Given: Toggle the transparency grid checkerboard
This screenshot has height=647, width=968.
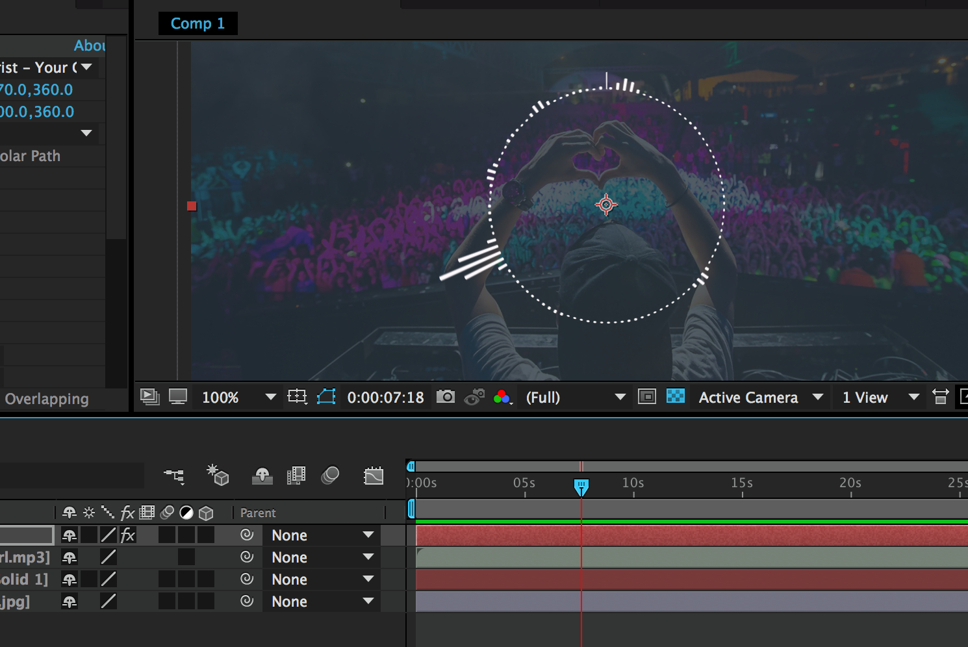Looking at the screenshot, I should (x=676, y=396).
